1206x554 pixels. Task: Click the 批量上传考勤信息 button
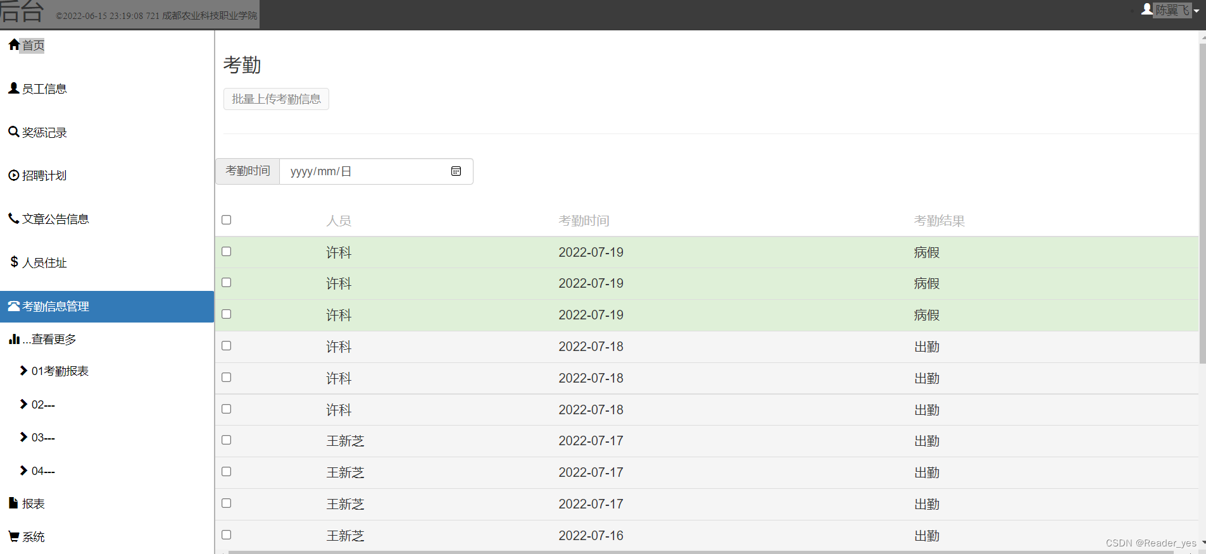(276, 99)
